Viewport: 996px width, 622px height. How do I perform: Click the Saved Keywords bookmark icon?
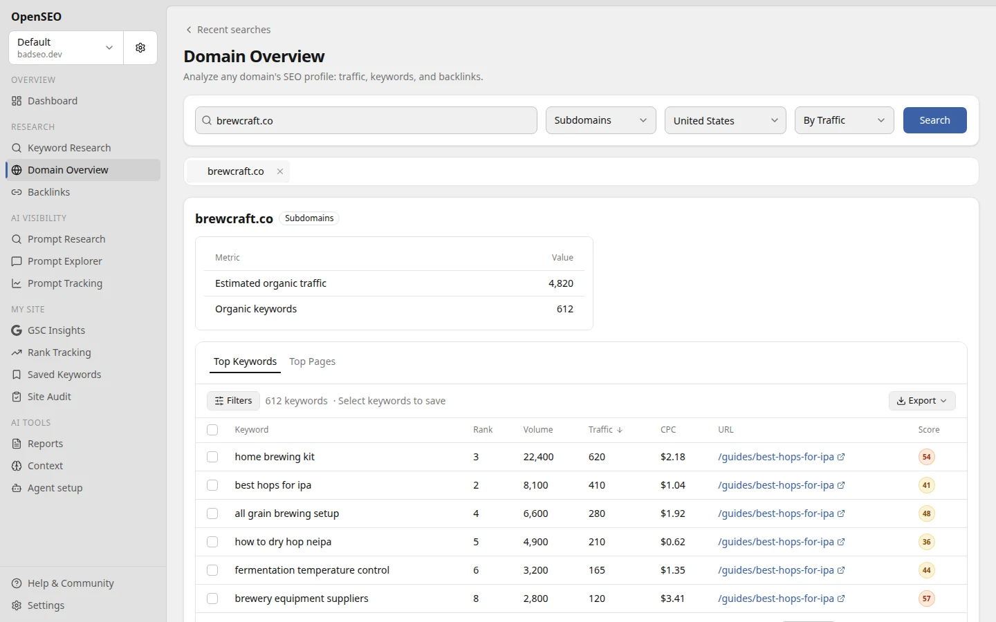(x=17, y=375)
